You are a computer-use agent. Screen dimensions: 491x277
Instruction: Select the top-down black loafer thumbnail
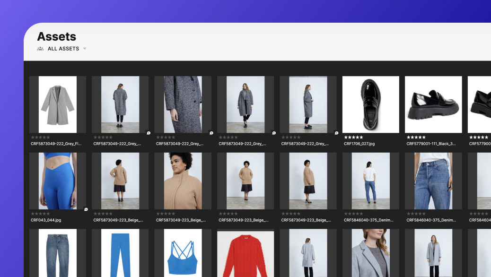[370, 104]
